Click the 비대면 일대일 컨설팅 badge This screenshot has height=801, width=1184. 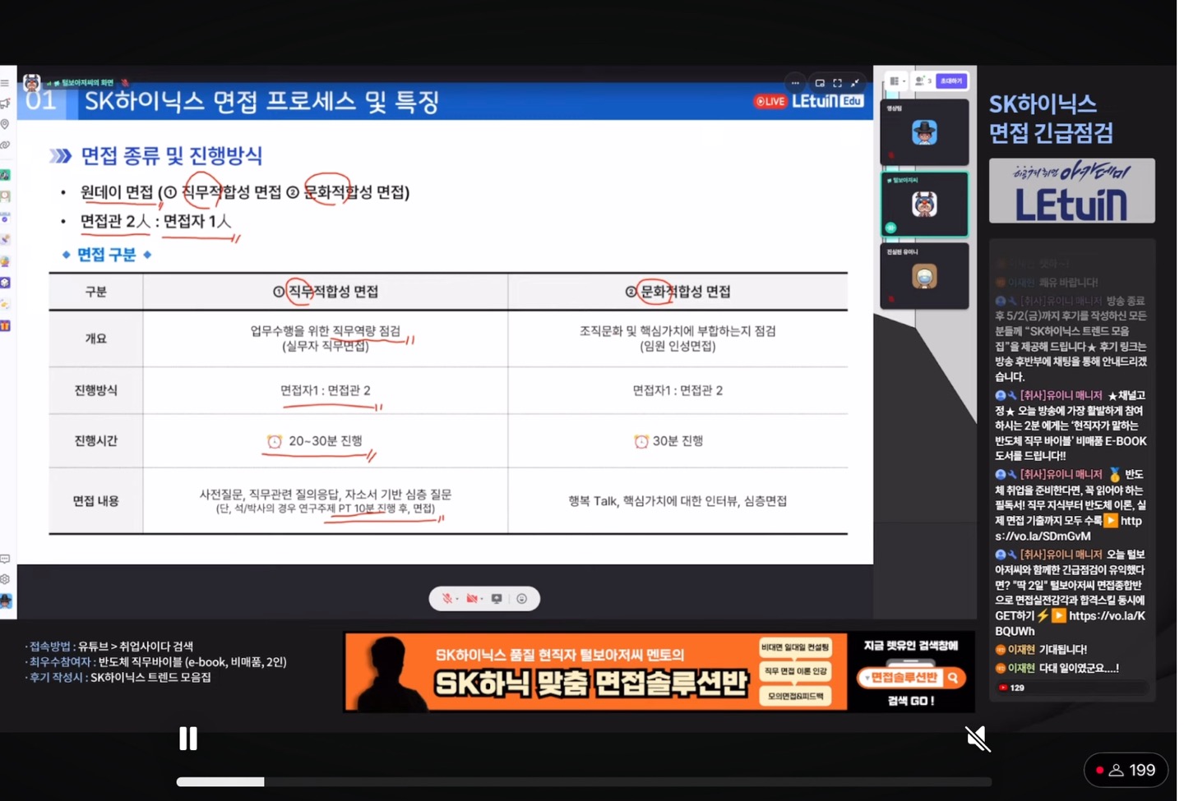[795, 647]
